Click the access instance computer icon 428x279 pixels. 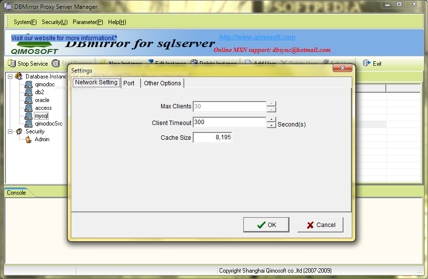click(29, 108)
